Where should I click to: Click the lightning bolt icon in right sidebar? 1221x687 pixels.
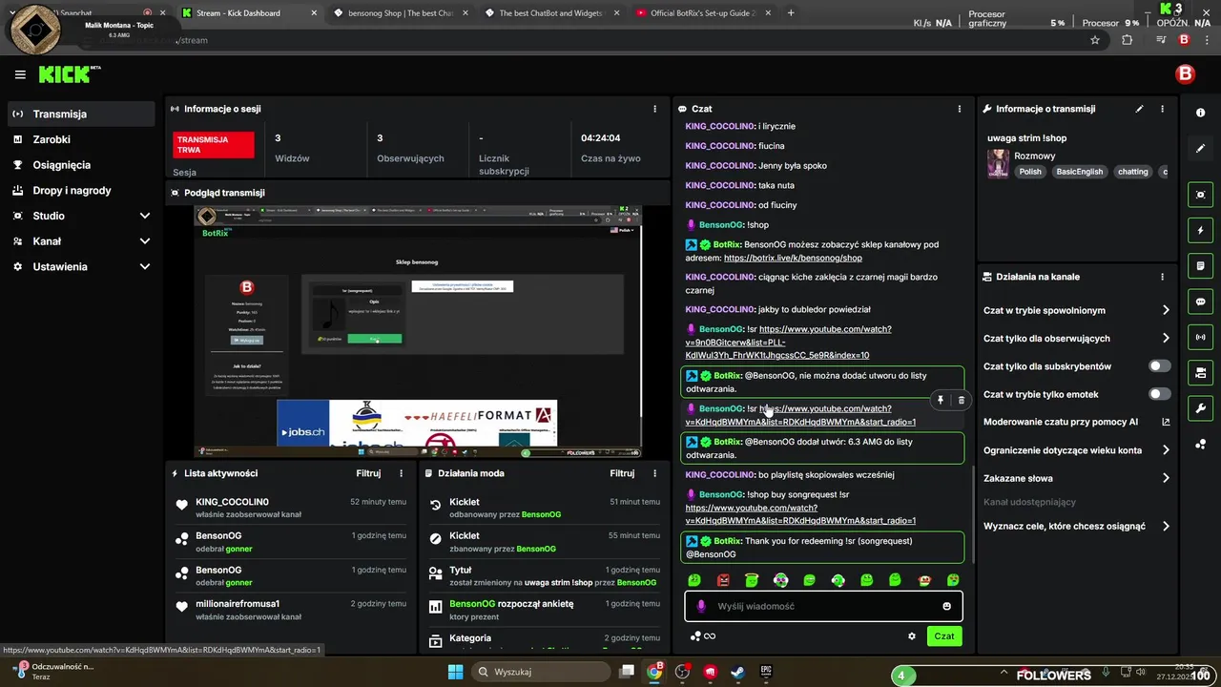(1200, 230)
